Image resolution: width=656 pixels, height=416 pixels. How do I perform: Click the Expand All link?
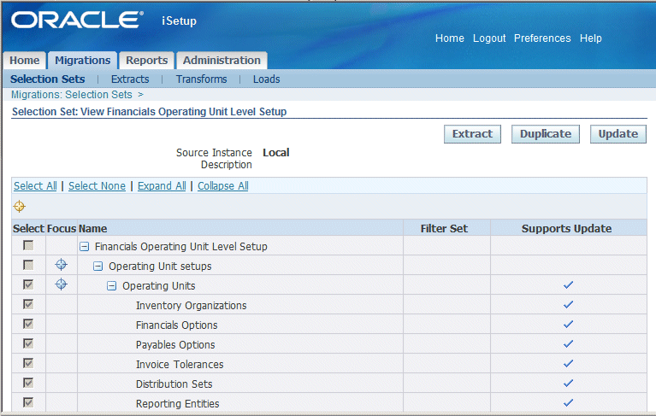tap(162, 186)
